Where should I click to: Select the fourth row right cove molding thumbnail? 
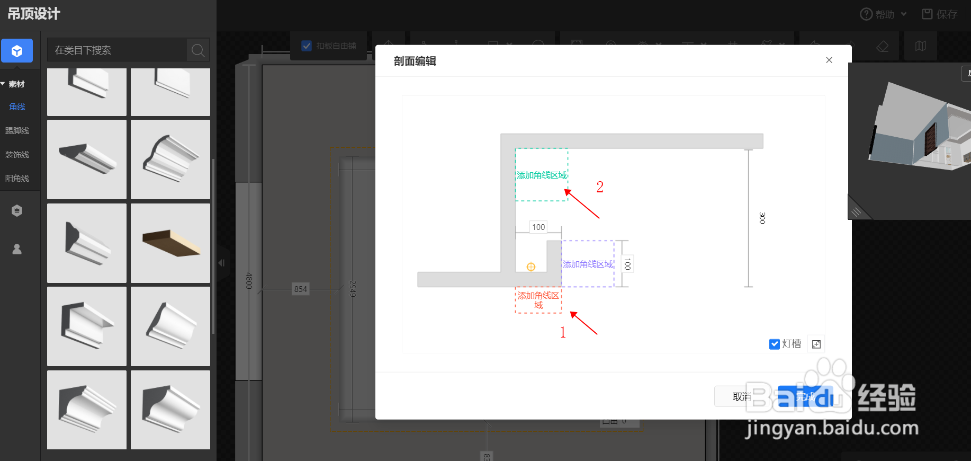point(170,326)
